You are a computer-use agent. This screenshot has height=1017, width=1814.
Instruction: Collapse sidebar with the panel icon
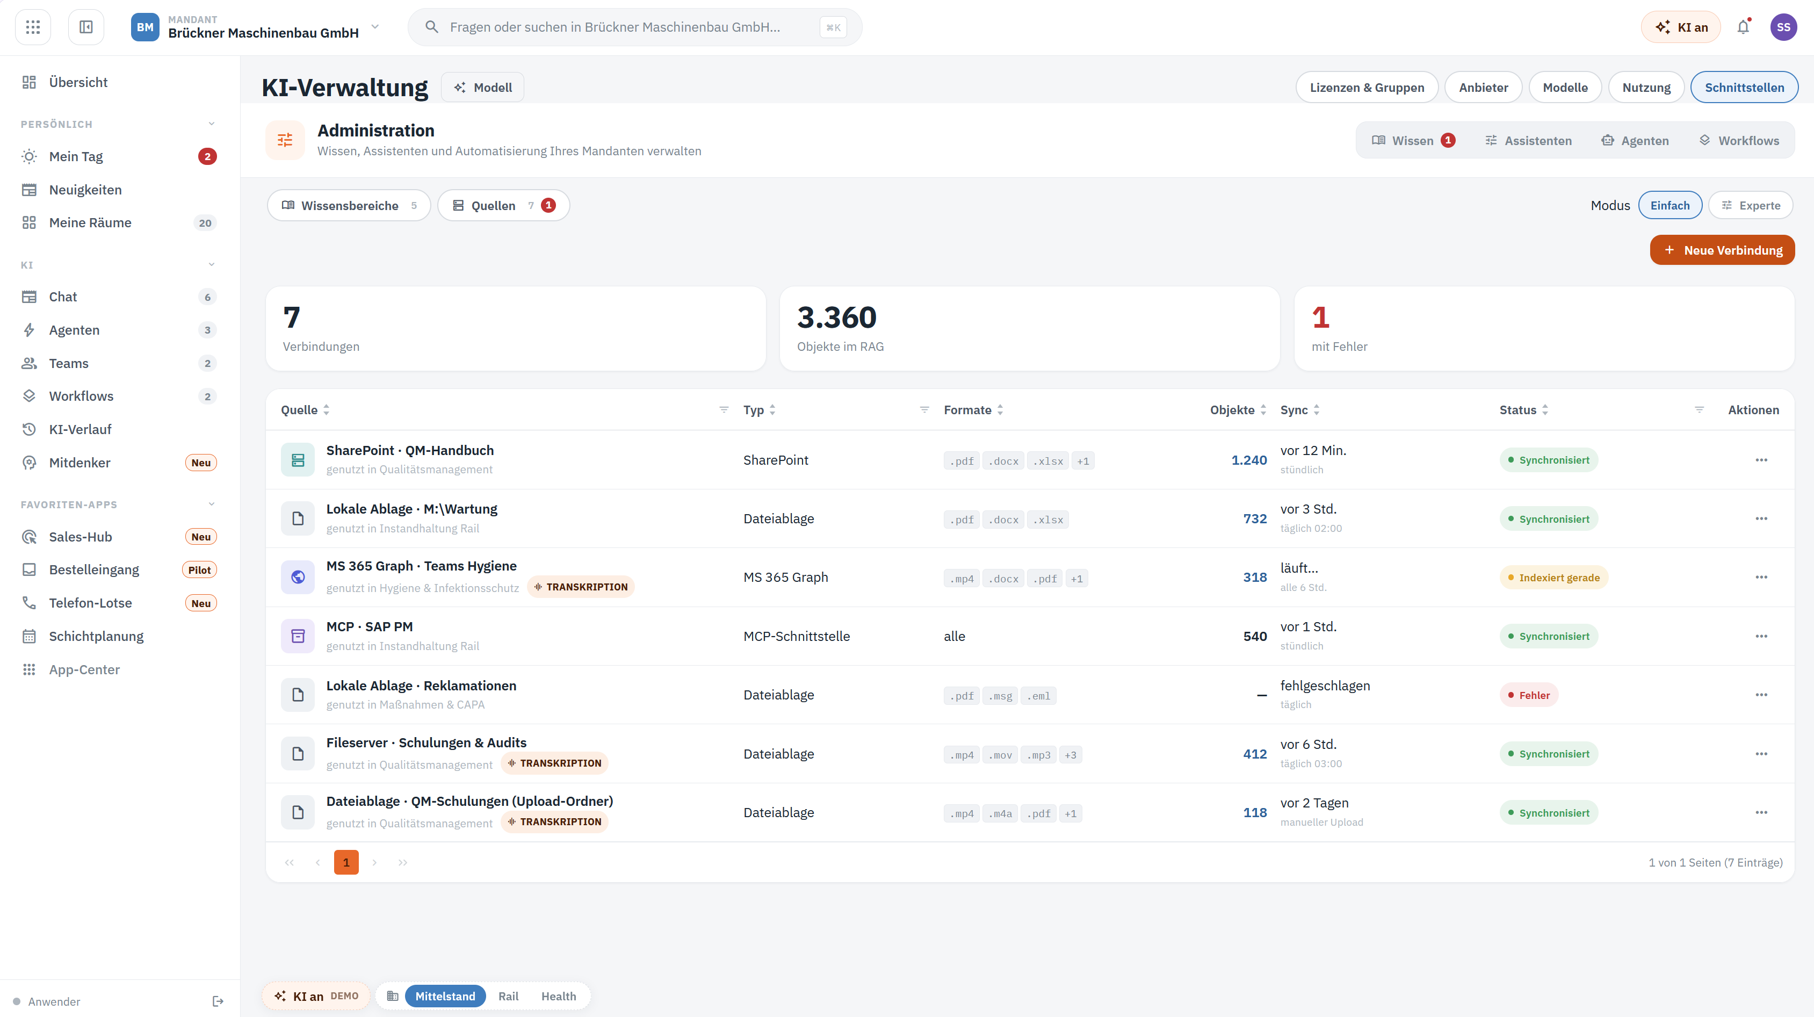click(86, 27)
